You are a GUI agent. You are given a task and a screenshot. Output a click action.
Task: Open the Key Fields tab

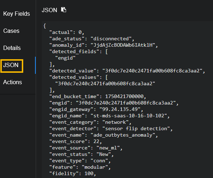tap(16, 14)
